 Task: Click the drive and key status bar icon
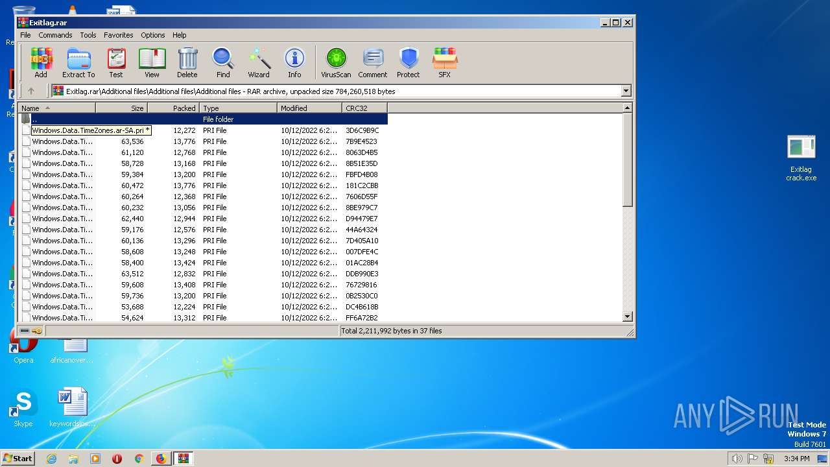30,331
